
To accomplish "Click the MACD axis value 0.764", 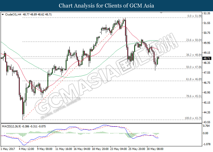I will point(206,126).
